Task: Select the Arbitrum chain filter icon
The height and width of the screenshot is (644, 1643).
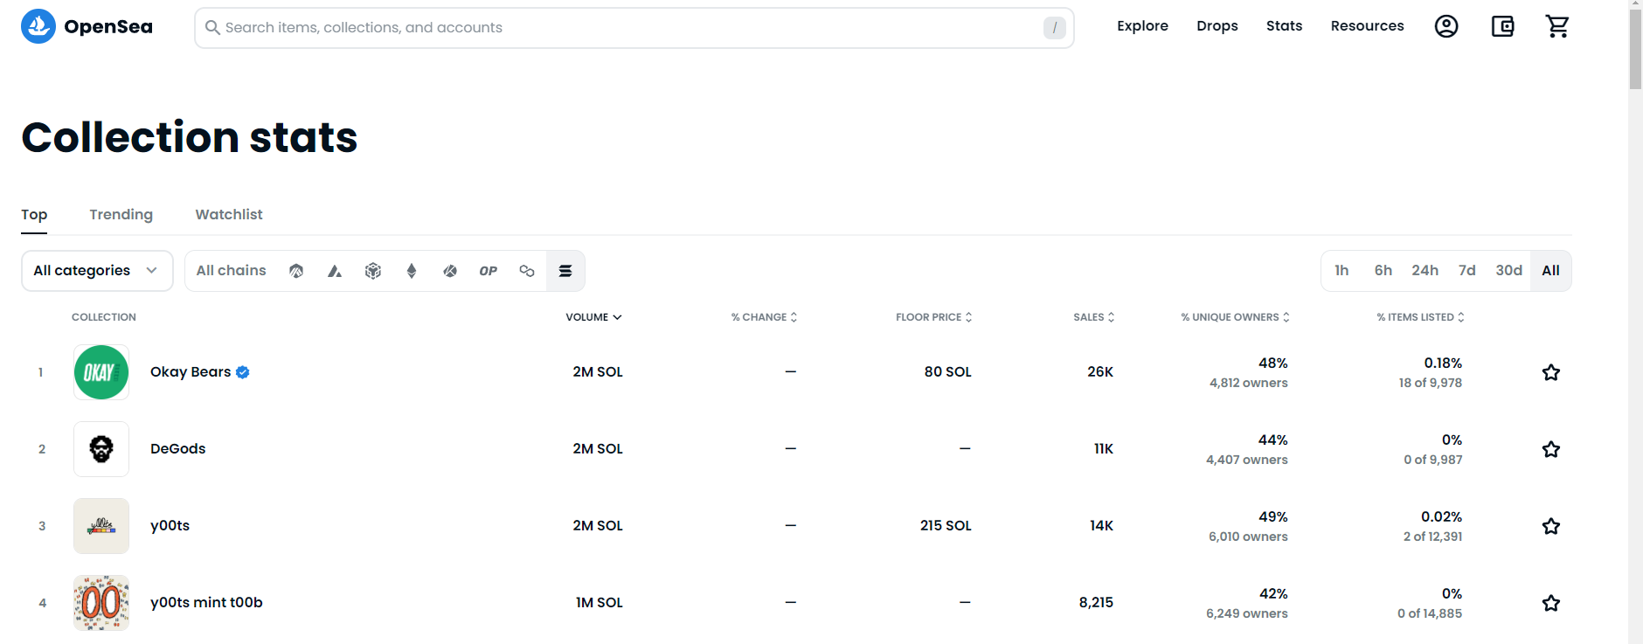Action: [296, 271]
